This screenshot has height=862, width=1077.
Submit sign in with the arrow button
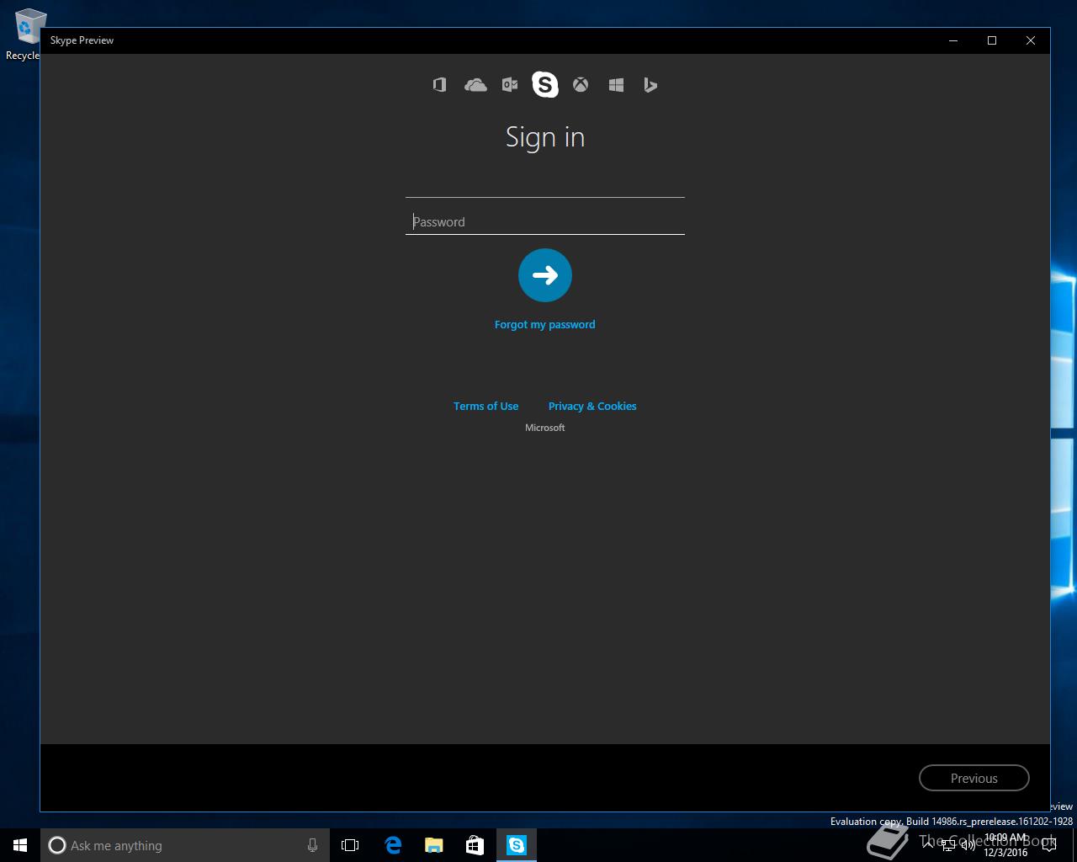click(x=545, y=275)
